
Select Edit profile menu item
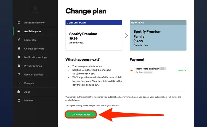pyautogui.click(x=30, y=40)
